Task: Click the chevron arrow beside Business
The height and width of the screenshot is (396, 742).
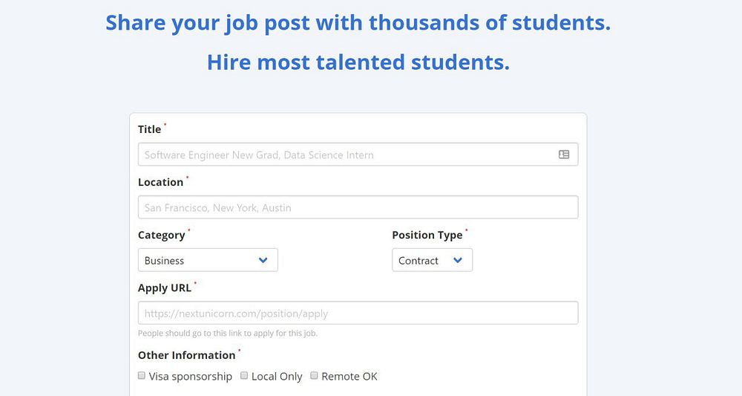Action: point(263,260)
